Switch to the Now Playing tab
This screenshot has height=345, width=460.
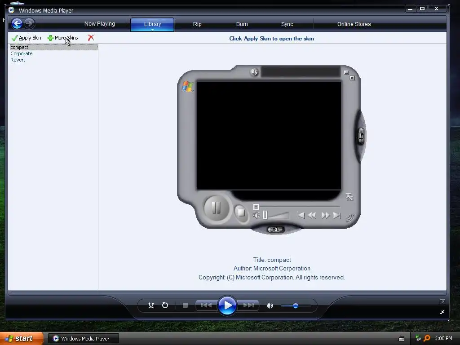[100, 24]
